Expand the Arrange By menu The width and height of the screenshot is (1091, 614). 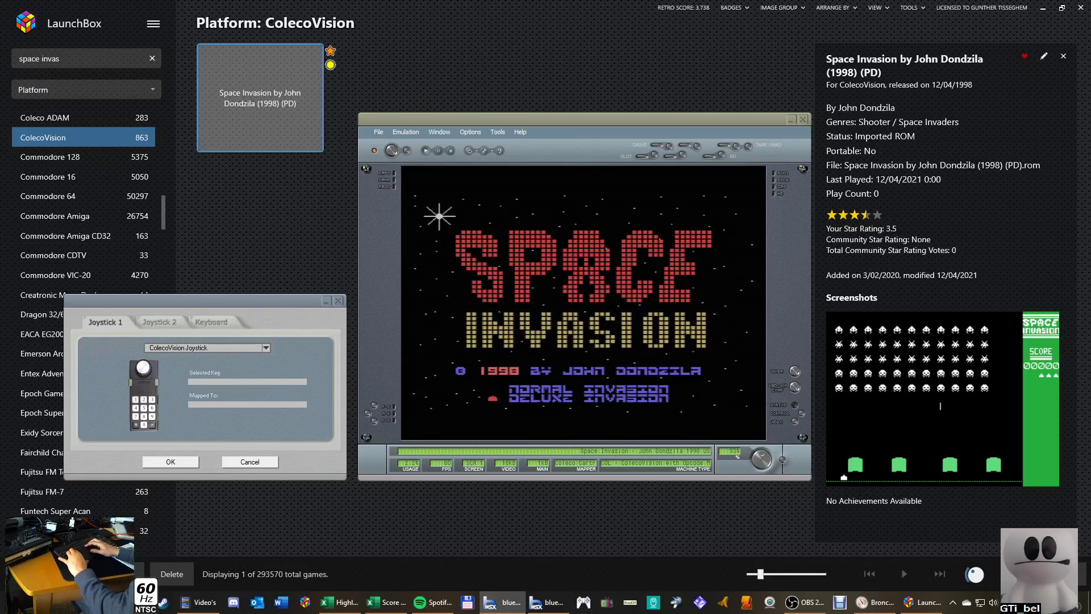[x=836, y=8]
